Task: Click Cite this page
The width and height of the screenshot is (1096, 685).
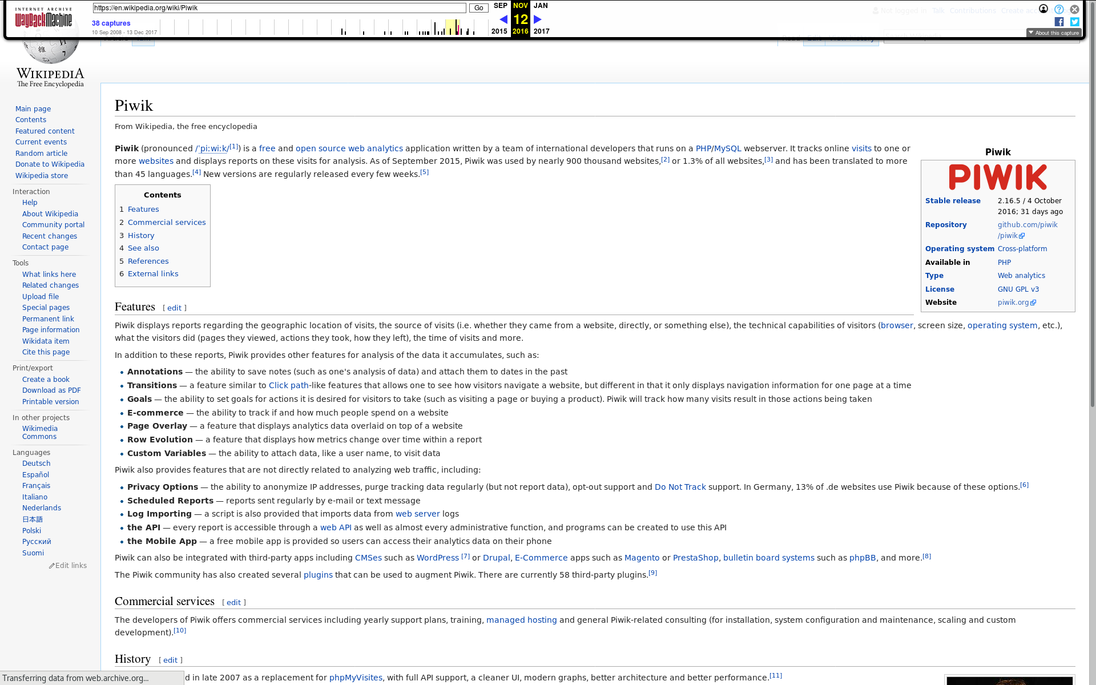Action: 46,352
